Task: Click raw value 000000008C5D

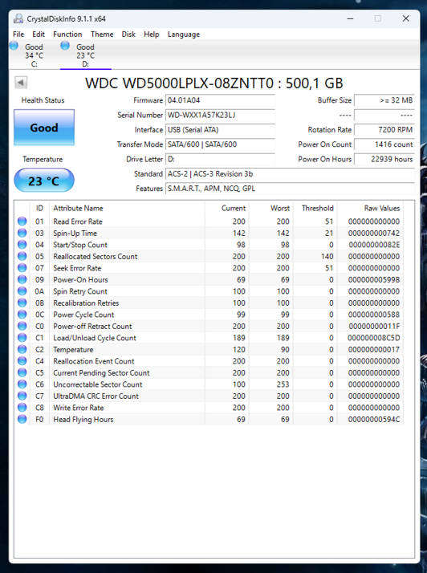Action: [374, 338]
